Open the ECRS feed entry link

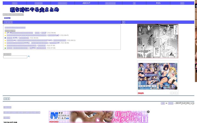18,38
